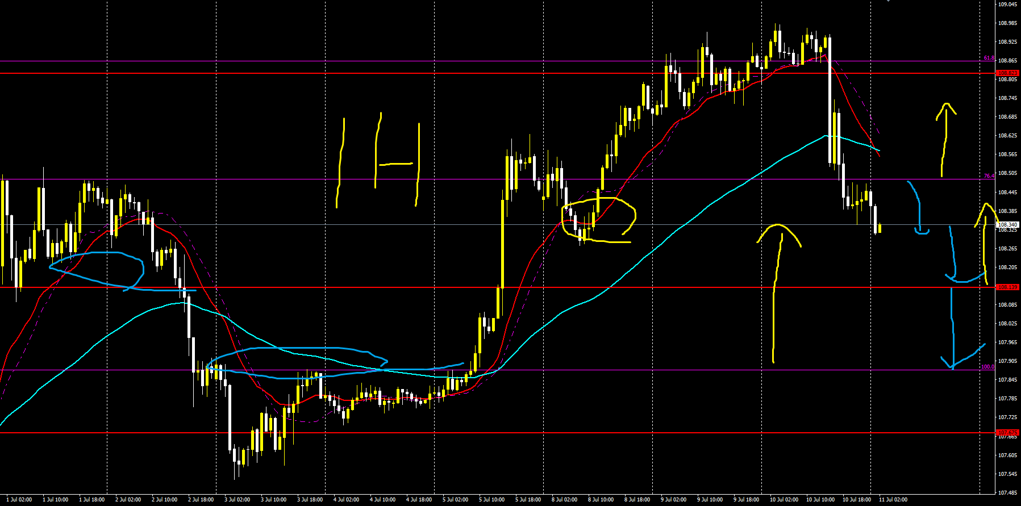Click the 108.685 price scale value

(x=1008, y=117)
